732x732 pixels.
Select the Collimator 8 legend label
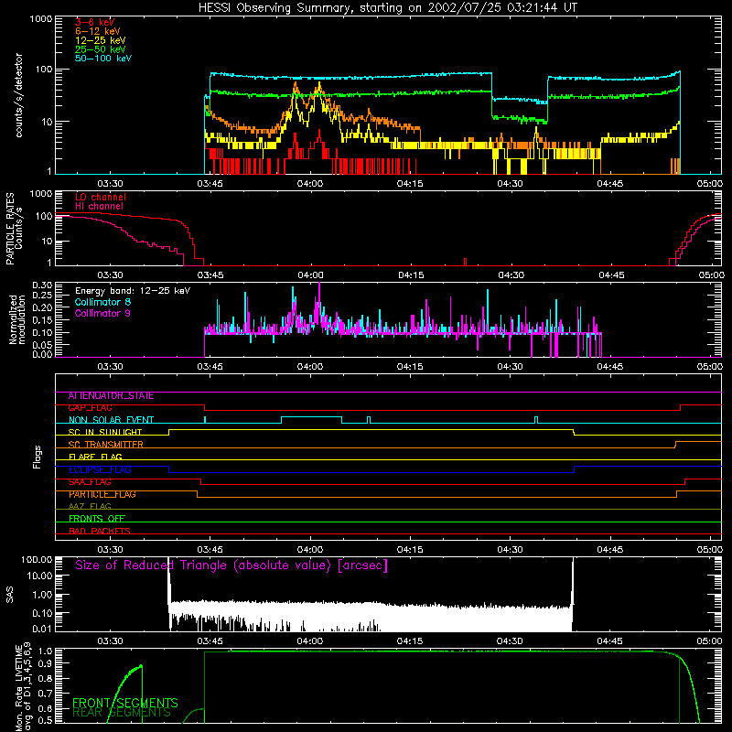102,302
